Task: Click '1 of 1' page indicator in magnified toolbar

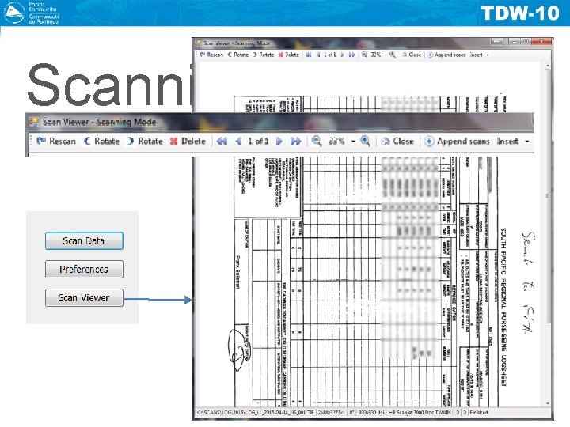Action: coord(258,142)
